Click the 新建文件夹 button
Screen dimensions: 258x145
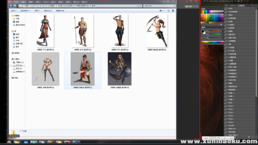pyautogui.click(x=60, y=11)
